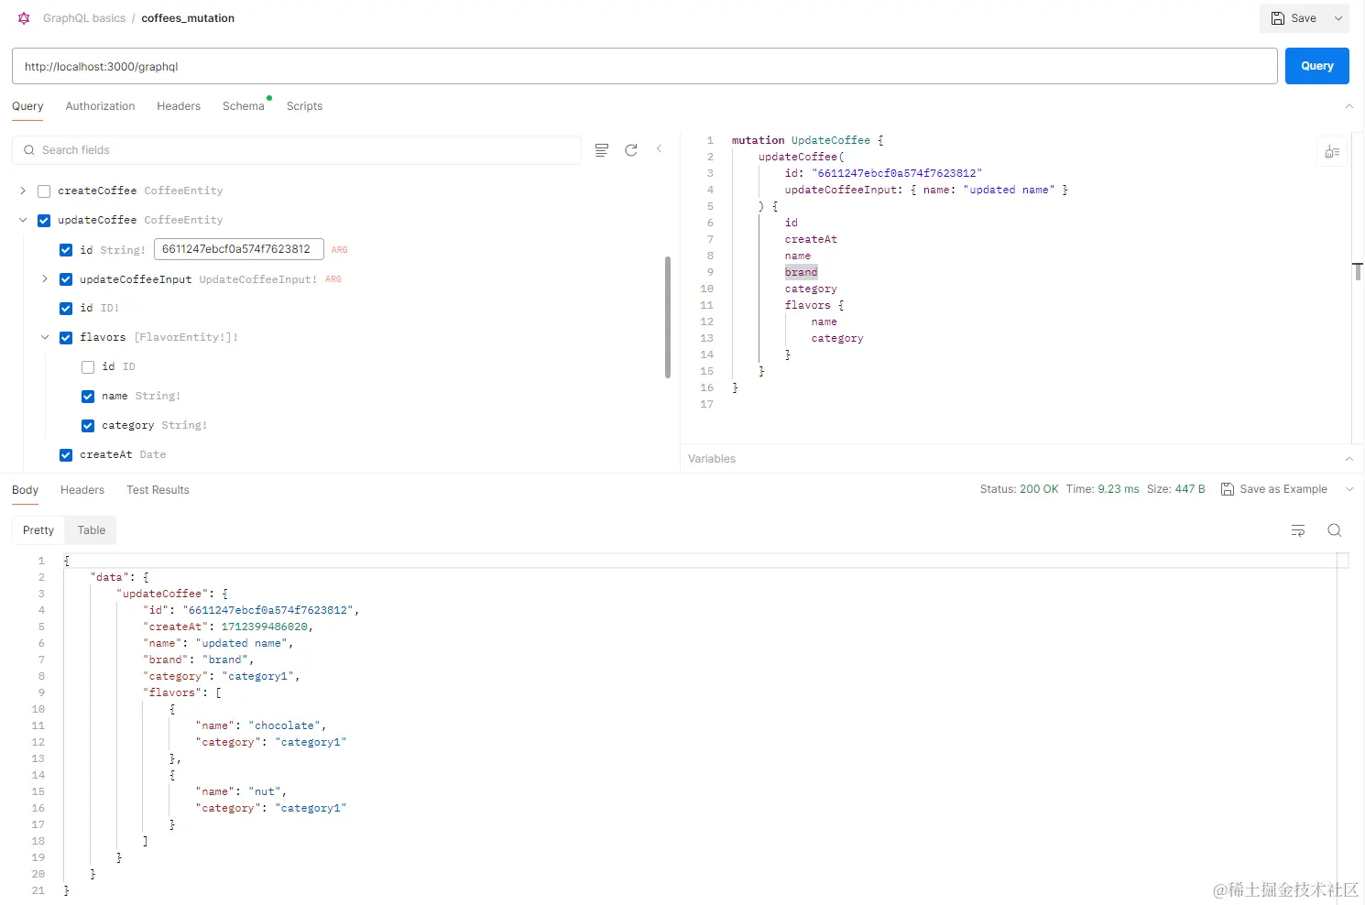Select the Pretty view mode
Screen dimensions: 1365x905
(38, 530)
